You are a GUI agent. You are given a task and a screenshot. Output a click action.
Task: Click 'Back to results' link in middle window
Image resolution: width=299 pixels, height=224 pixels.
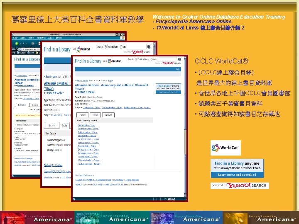coord(51,77)
